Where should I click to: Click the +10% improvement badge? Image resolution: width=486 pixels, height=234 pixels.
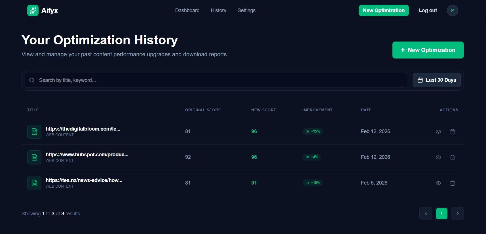pyautogui.click(x=313, y=183)
